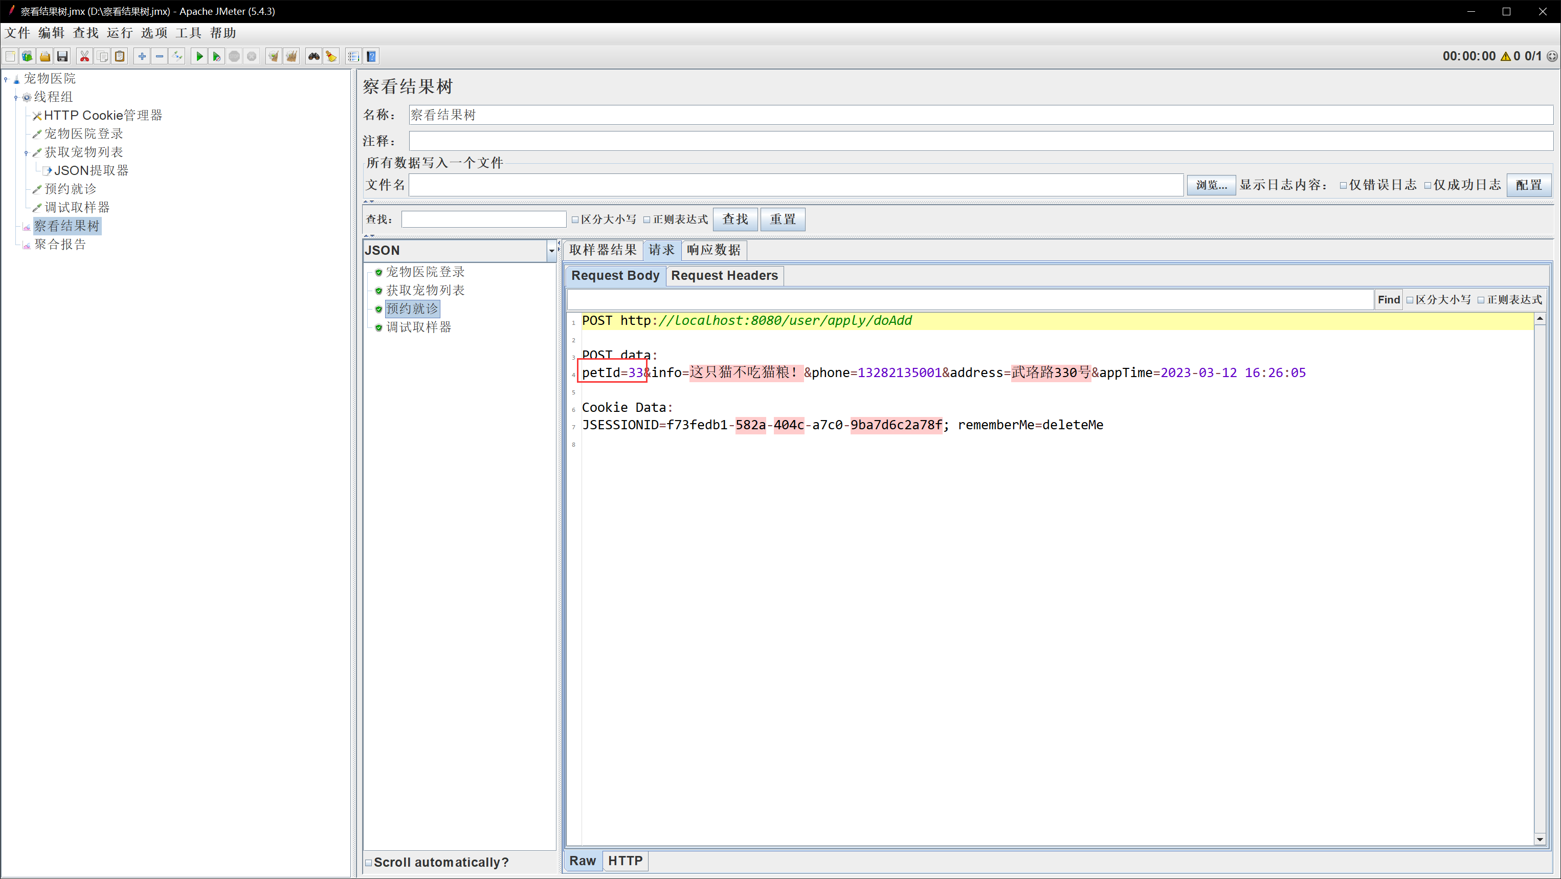Open the 运行 menu
Screen dimensions: 1561x879
tap(119, 33)
